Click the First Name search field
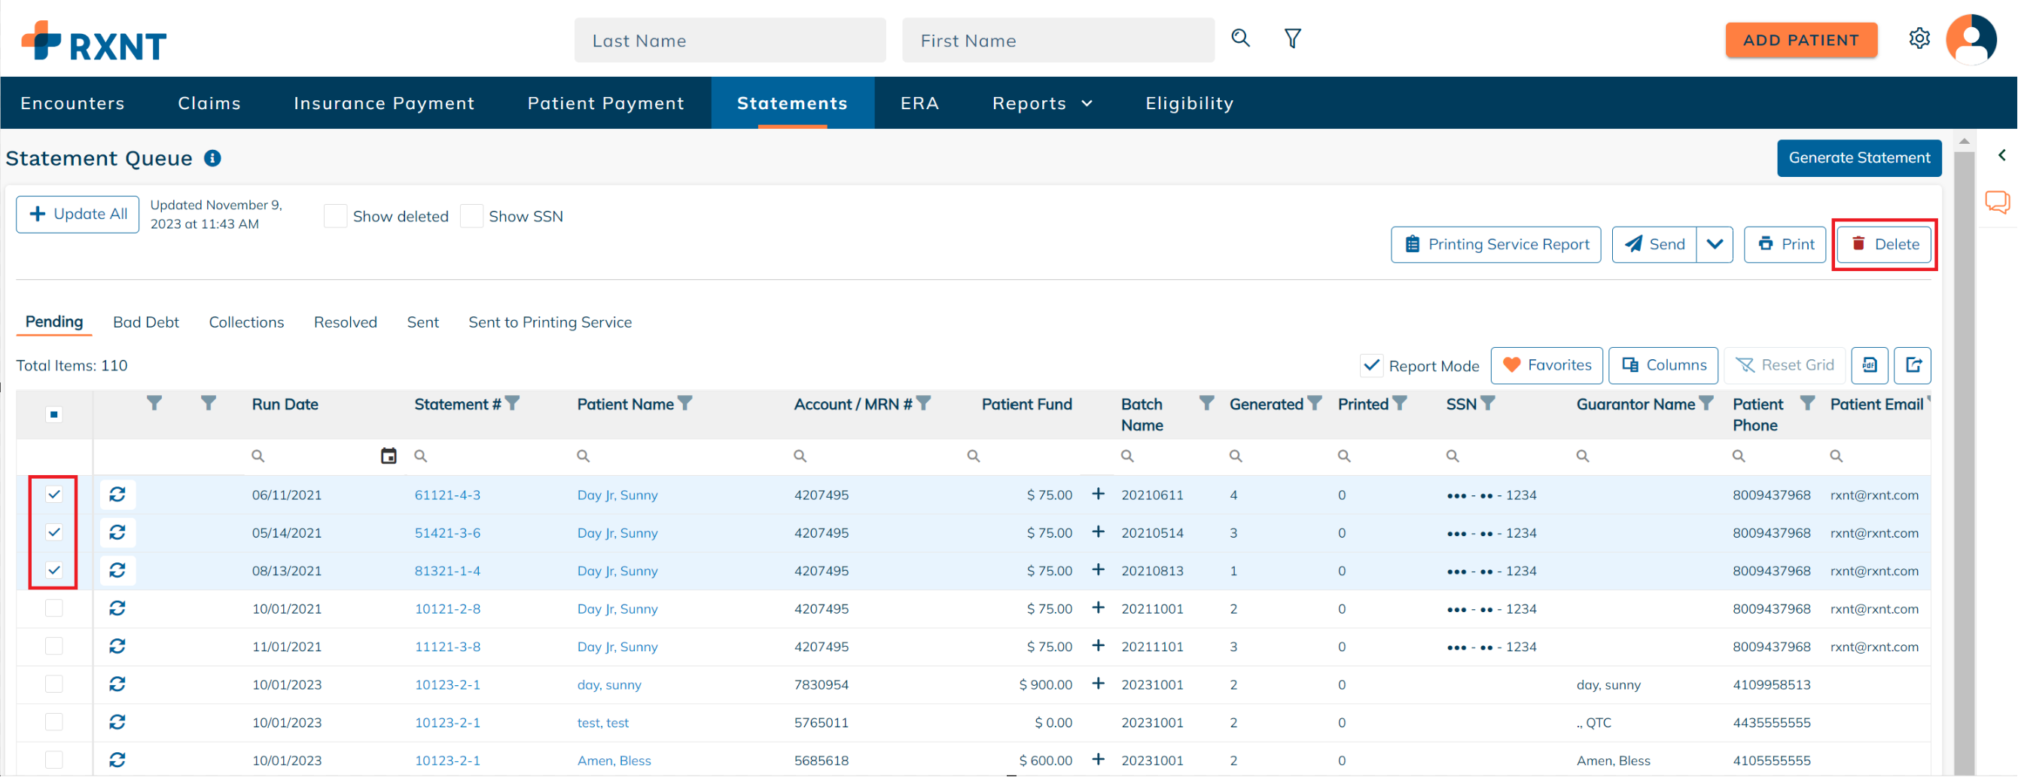 coord(1058,40)
